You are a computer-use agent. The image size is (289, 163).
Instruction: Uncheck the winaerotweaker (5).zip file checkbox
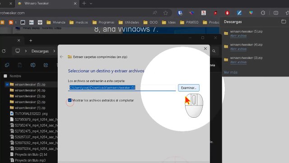[x=7, y=85]
